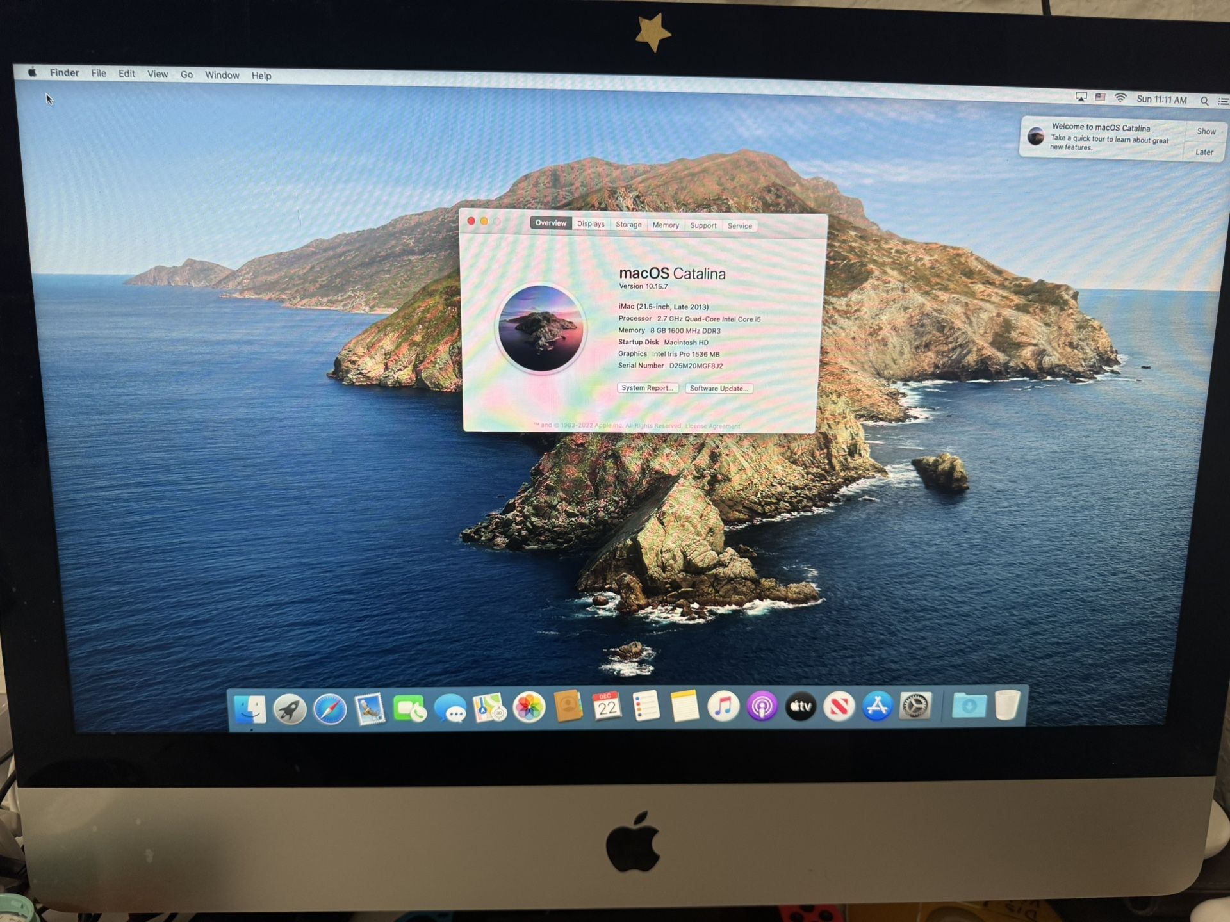This screenshot has width=1230, height=922.
Task: Open Mail stamp icon in Dock
Action: click(x=370, y=709)
